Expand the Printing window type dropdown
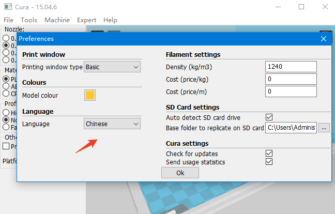335x214 pixels. click(112, 67)
